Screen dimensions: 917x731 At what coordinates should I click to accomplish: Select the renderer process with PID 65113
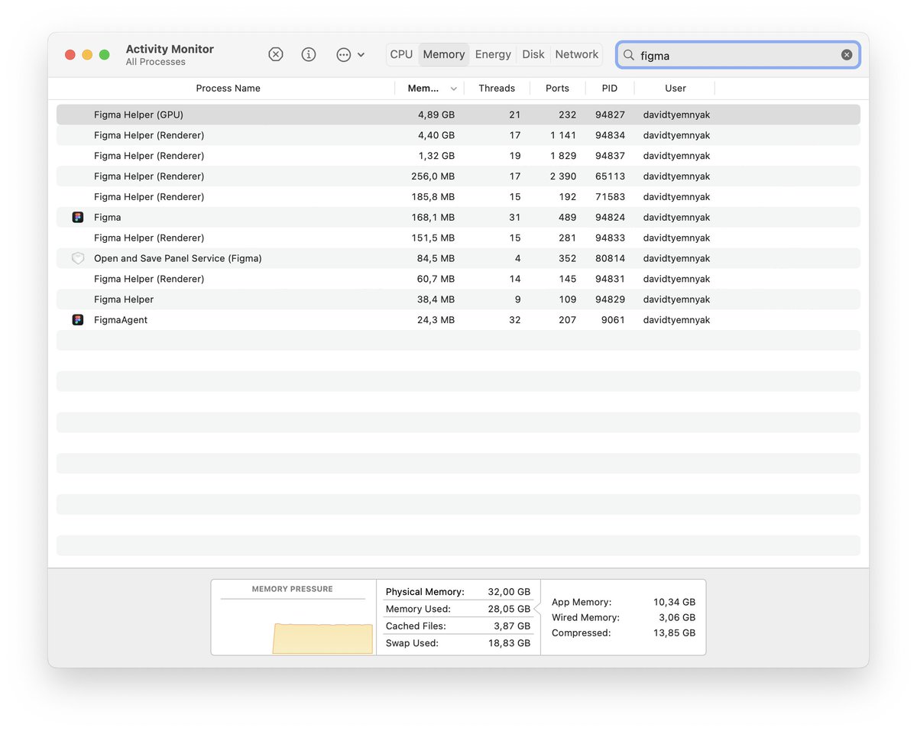458,176
